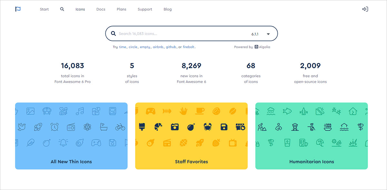This screenshot has width=387, height=190.
Task: Click the Font Awesome flag logo
Action: (x=18, y=9)
